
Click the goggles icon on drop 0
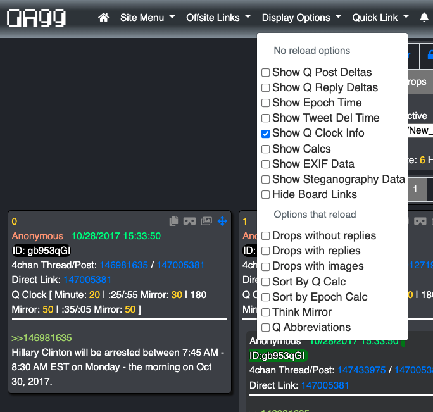pyautogui.click(x=189, y=221)
